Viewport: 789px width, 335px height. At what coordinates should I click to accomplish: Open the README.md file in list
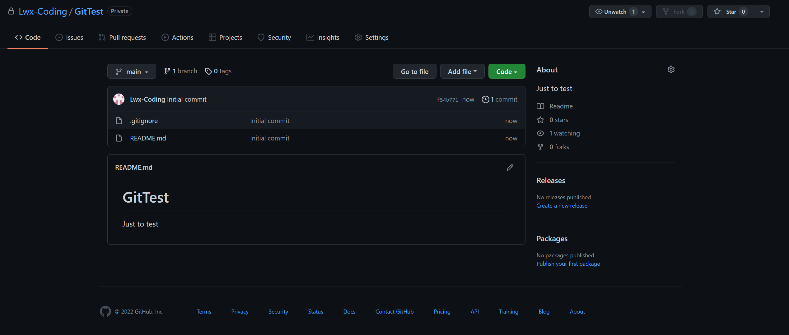(x=148, y=138)
